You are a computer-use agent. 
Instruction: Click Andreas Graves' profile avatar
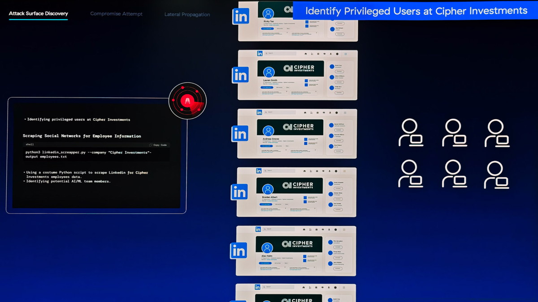pyautogui.click(x=269, y=131)
